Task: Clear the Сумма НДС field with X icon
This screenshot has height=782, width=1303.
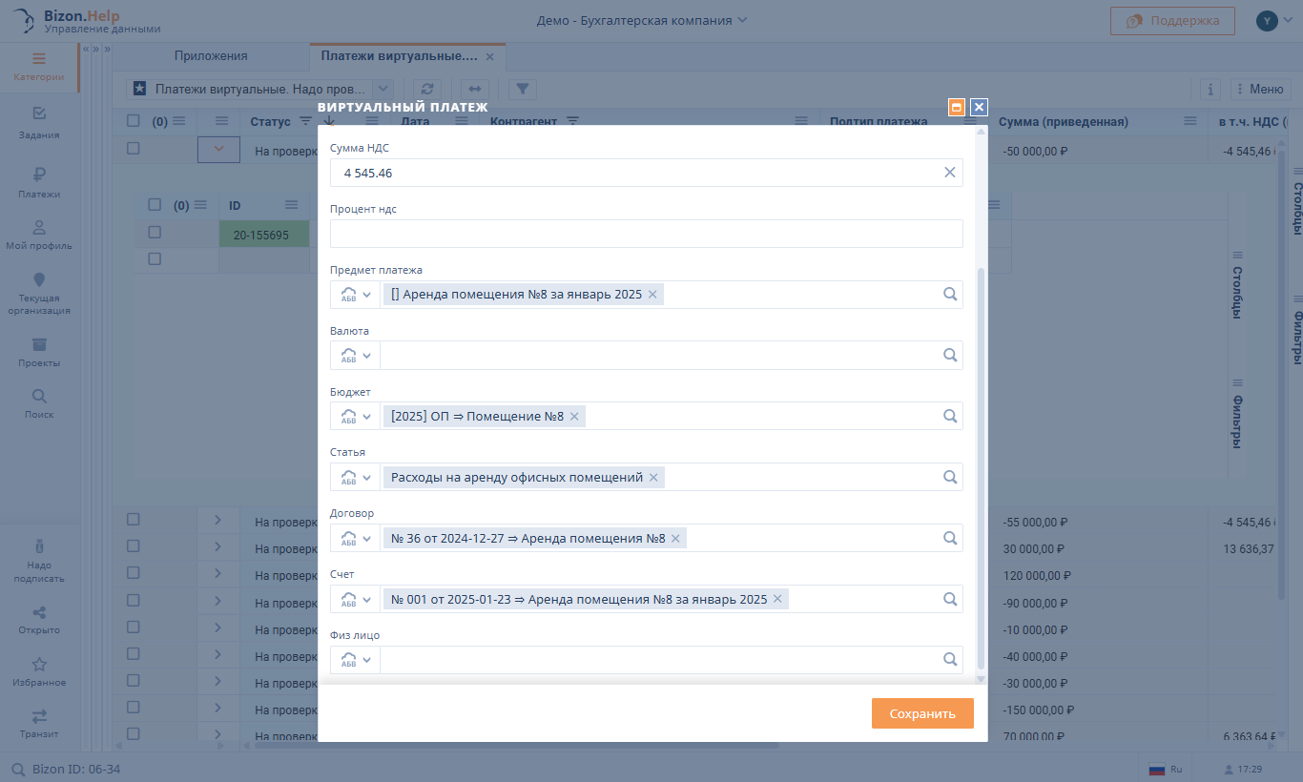Action: (949, 173)
